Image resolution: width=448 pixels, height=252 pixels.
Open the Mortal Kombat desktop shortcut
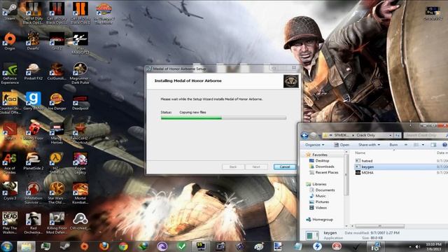[x=80, y=193]
